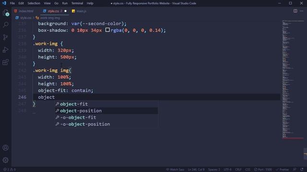This screenshot has width=307, height=172.
Task: Select object-fit autocomplete suggestion
Action: pyautogui.click(x=106, y=104)
